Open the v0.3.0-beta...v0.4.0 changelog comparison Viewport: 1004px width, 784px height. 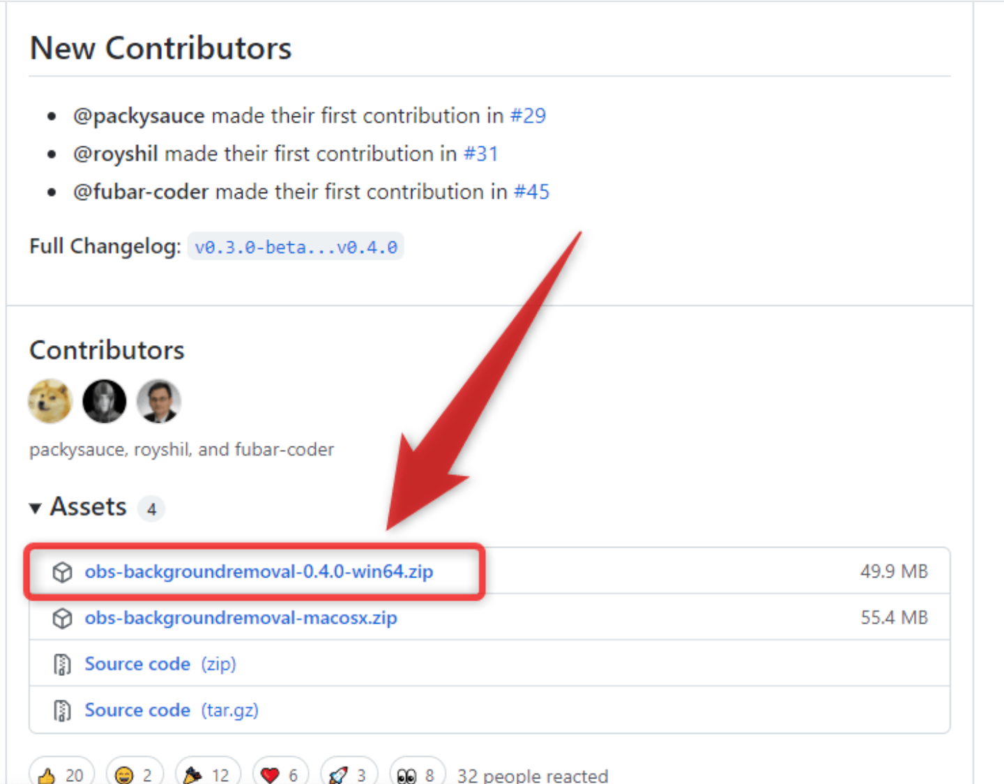pos(296,247)
